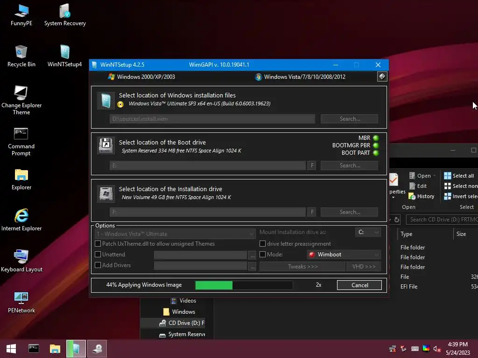Image resolution: width=478 pixels, height=358 pixels.
Task: Click the Installation drive icon
Action: click(106, 193)
